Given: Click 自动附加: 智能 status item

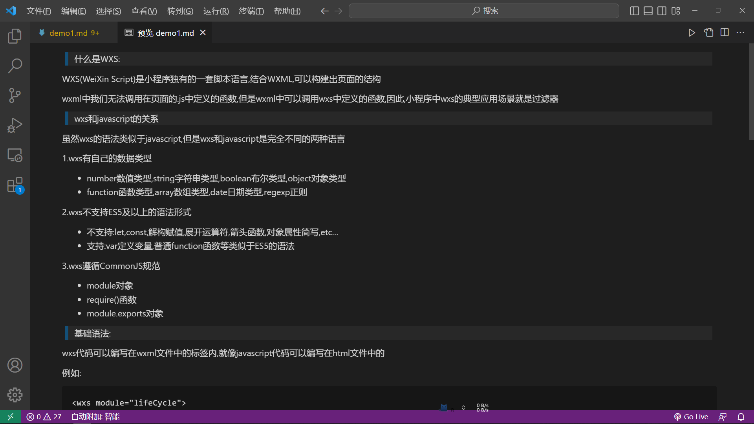Looking at the screenshot, I should point(95,417).
